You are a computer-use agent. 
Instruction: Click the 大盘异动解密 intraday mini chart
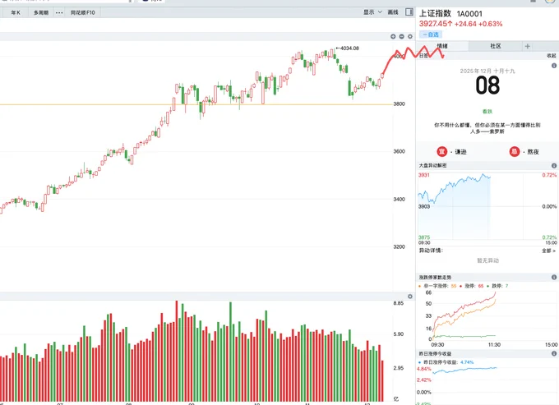pyautogui.click(x=487, y=206)
